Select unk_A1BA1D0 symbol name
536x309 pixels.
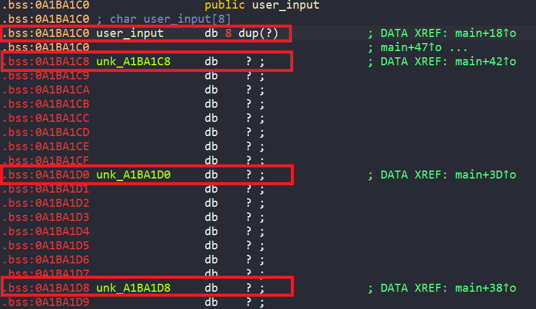pos(133,175)
